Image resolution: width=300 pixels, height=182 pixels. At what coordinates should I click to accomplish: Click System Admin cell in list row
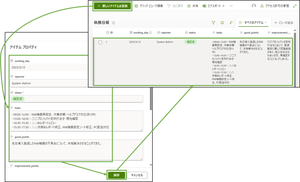pos(165,42)
